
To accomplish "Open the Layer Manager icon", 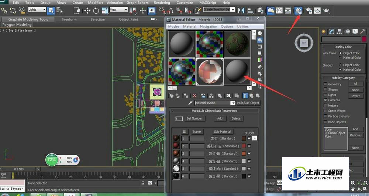I will (x=260, y=11).
